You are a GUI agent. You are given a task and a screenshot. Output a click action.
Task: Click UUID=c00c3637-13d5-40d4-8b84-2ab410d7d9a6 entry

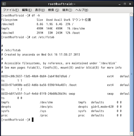coord(34,76)
